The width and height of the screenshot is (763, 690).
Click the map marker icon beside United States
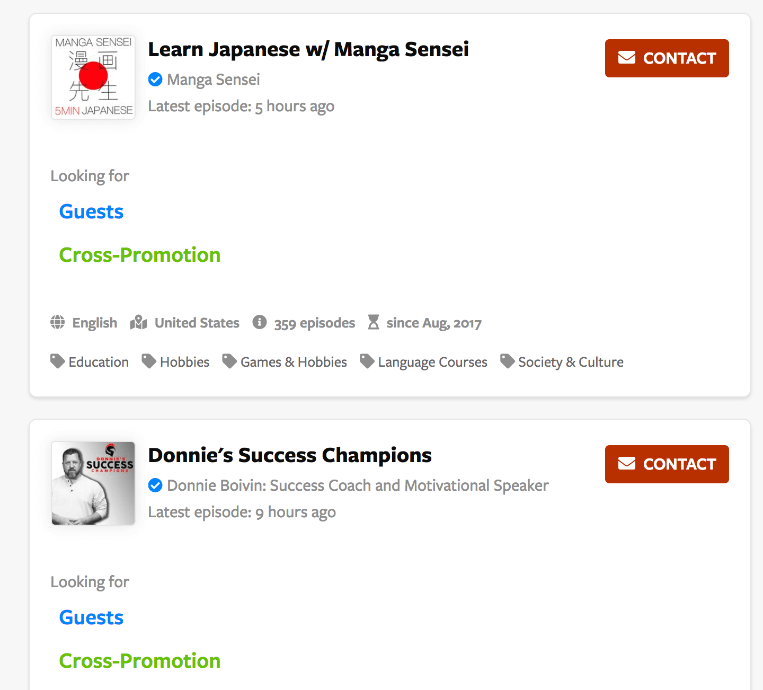138,322
